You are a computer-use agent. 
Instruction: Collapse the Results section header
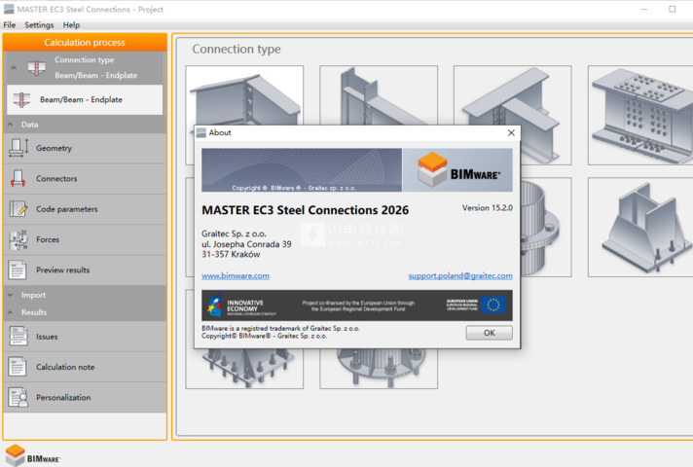pyautogui.click(x=34, y=312)
